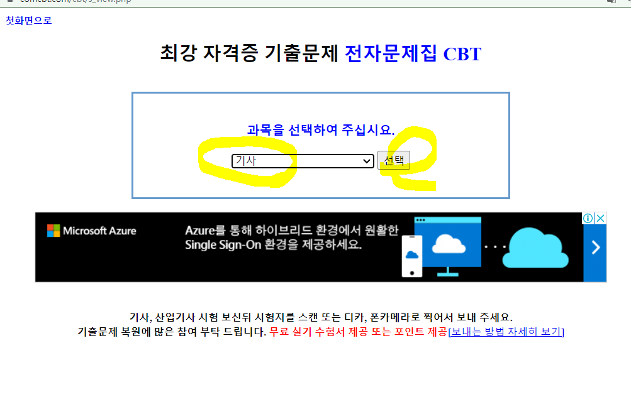
Task: Click the cloud illustration in the ad
Action: click(535, 248)
